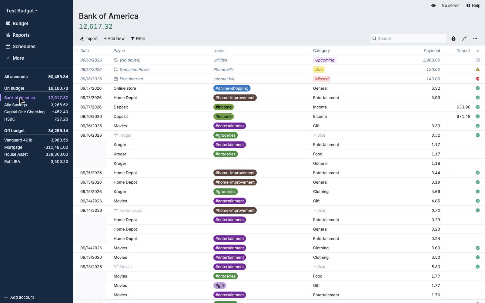This screenshot has width=485, height=303.
Task: Open the Schedules calendar icon
Action: pyautogui.click(x=8, y=47)
